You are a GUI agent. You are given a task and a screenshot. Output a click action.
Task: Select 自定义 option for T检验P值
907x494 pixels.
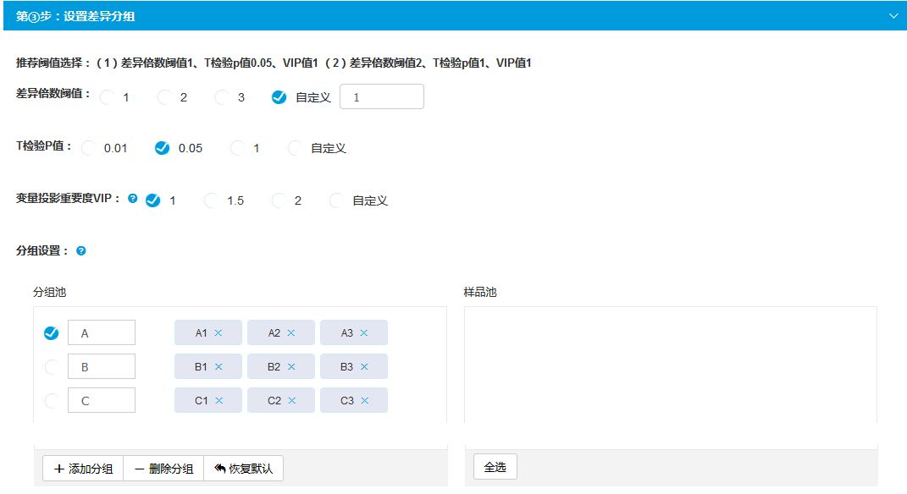click(296, 148)
